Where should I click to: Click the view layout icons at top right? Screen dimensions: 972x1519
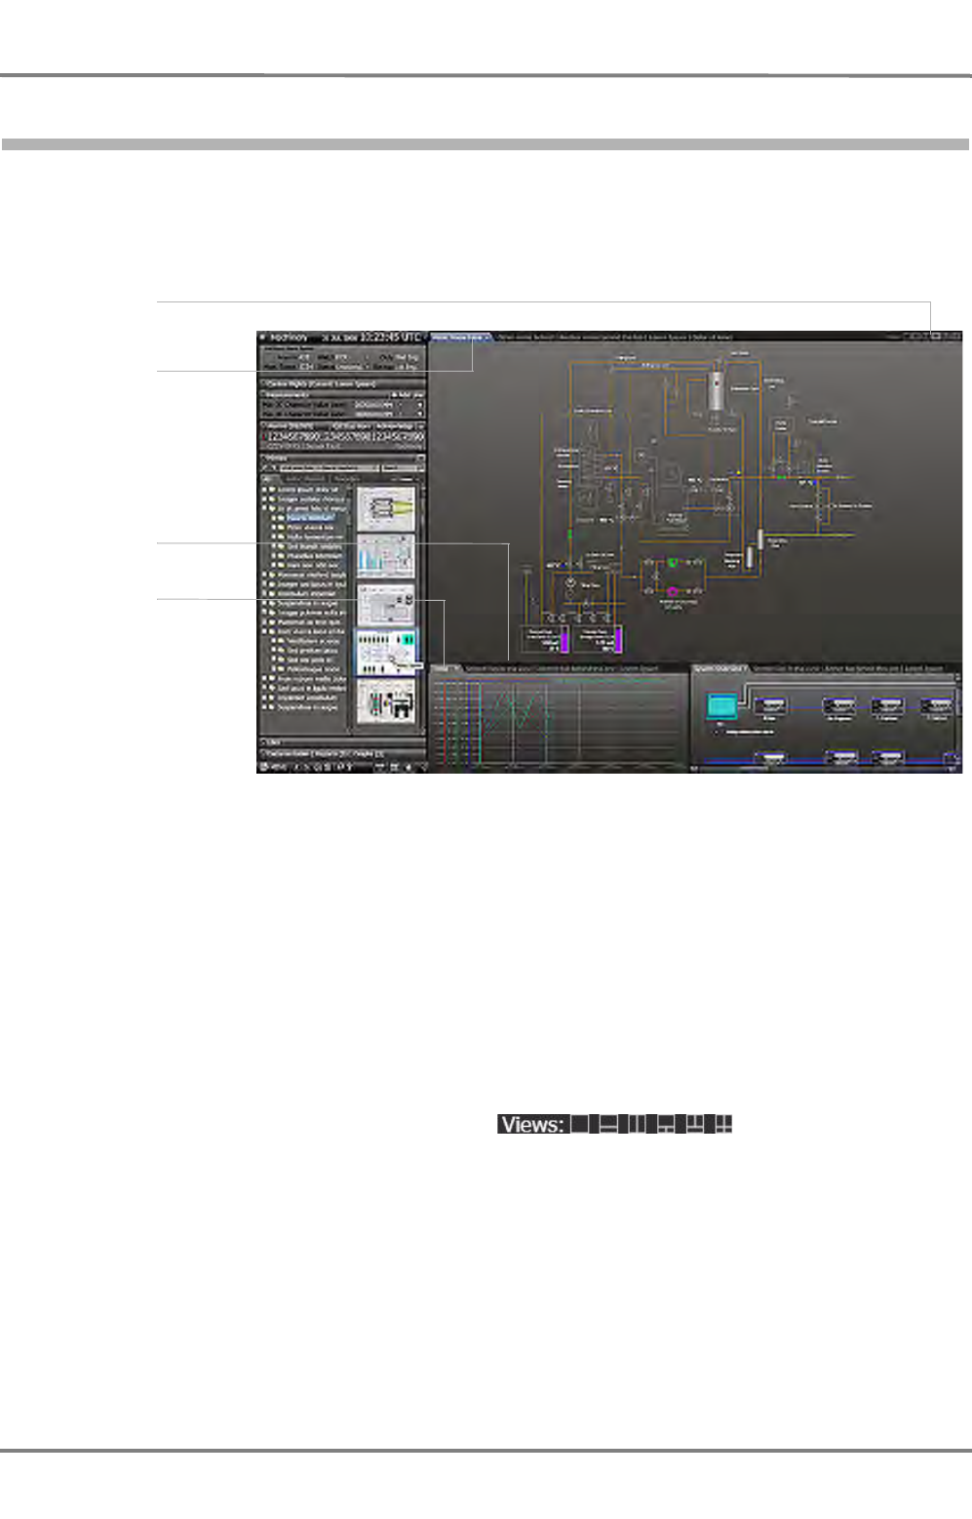(x=933, y=336)
